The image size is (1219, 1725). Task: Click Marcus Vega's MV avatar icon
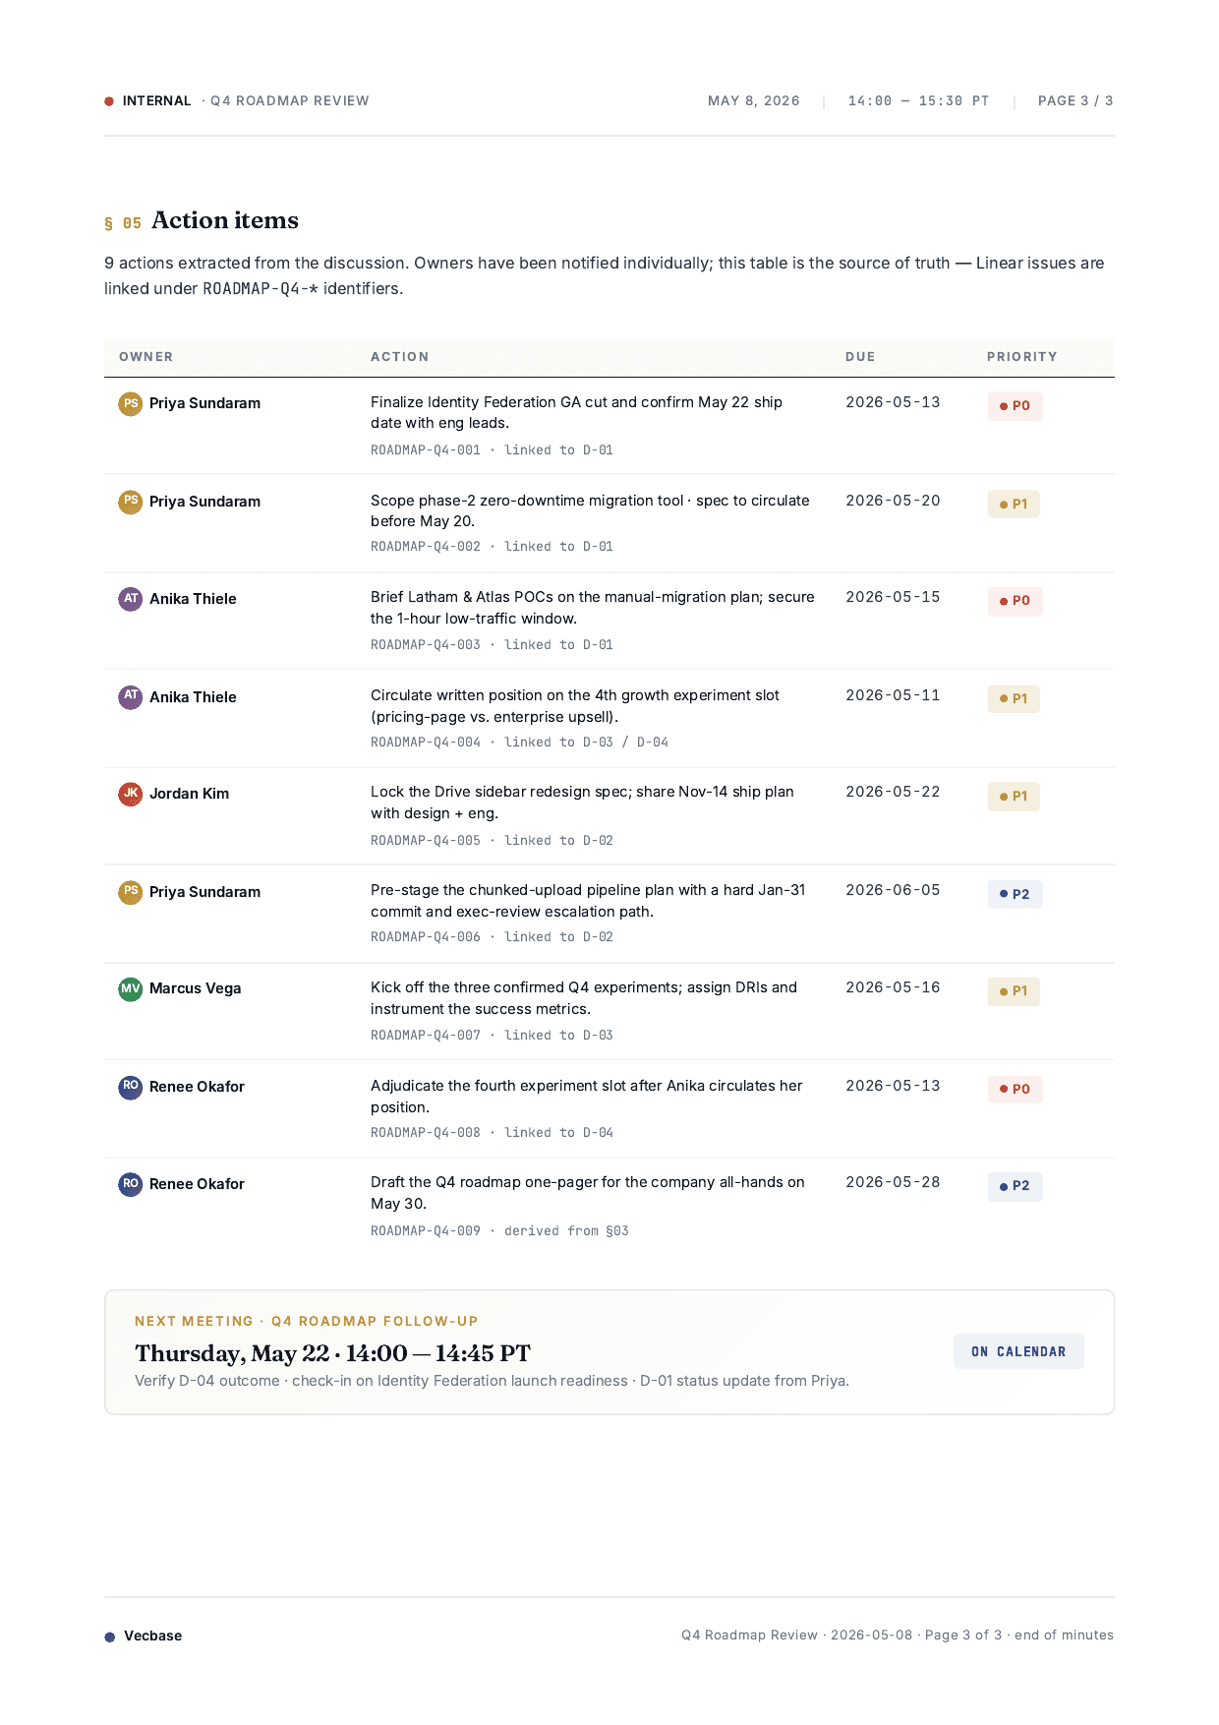(x=131, y=988)
